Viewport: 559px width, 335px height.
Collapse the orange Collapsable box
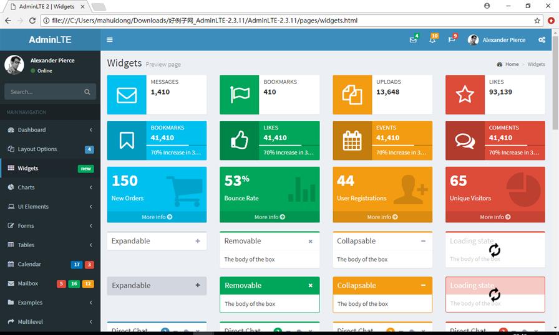(423, 285)
